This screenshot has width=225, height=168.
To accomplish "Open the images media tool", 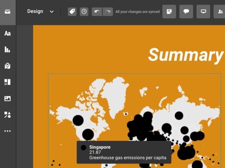I will (8, 98).
